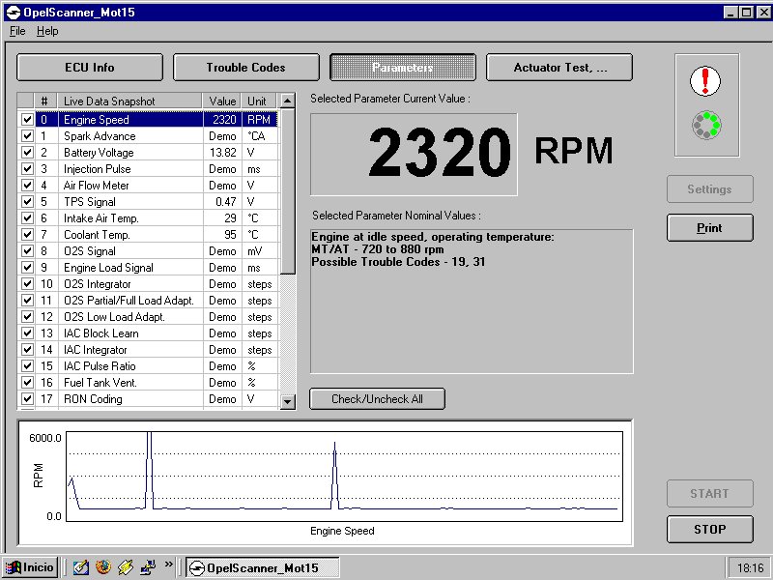Open the Actuator Test tab
Viewport: 773px width, 580px height.
(559, 67)
